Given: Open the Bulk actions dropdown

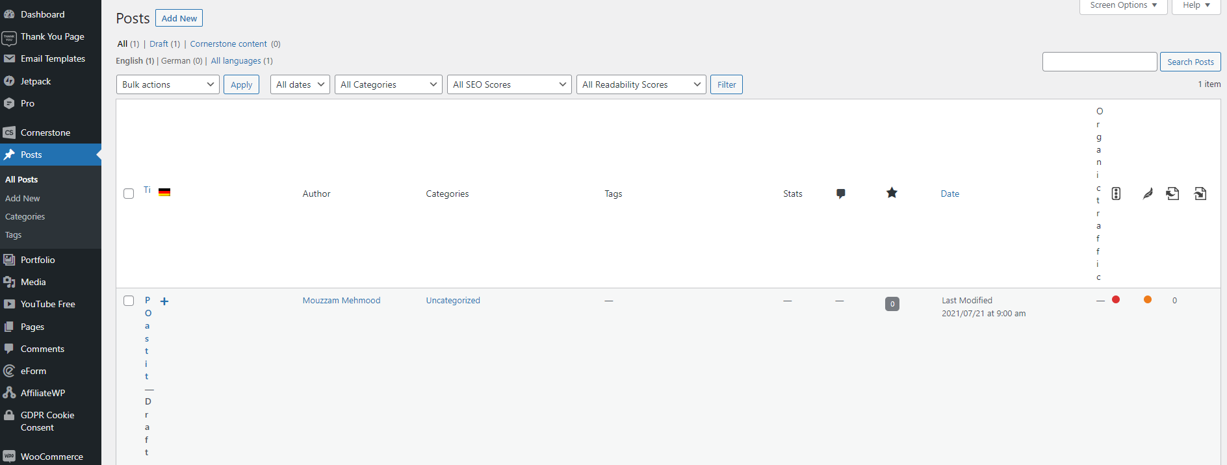Looking at the screenshot, I should [x=168, y=84].
